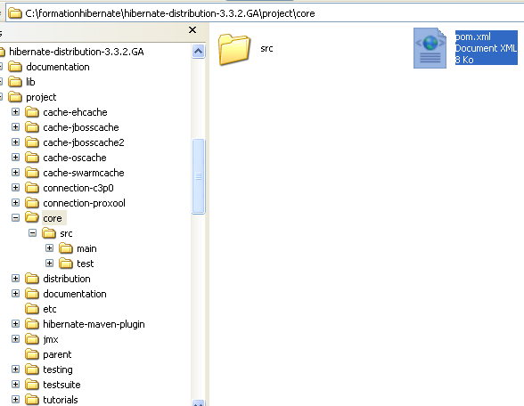Click the parent folder icon

point(32,354)
